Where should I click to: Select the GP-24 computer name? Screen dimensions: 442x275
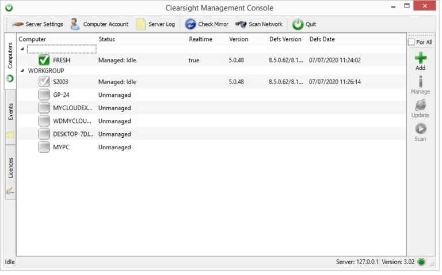tap(61, 95)
